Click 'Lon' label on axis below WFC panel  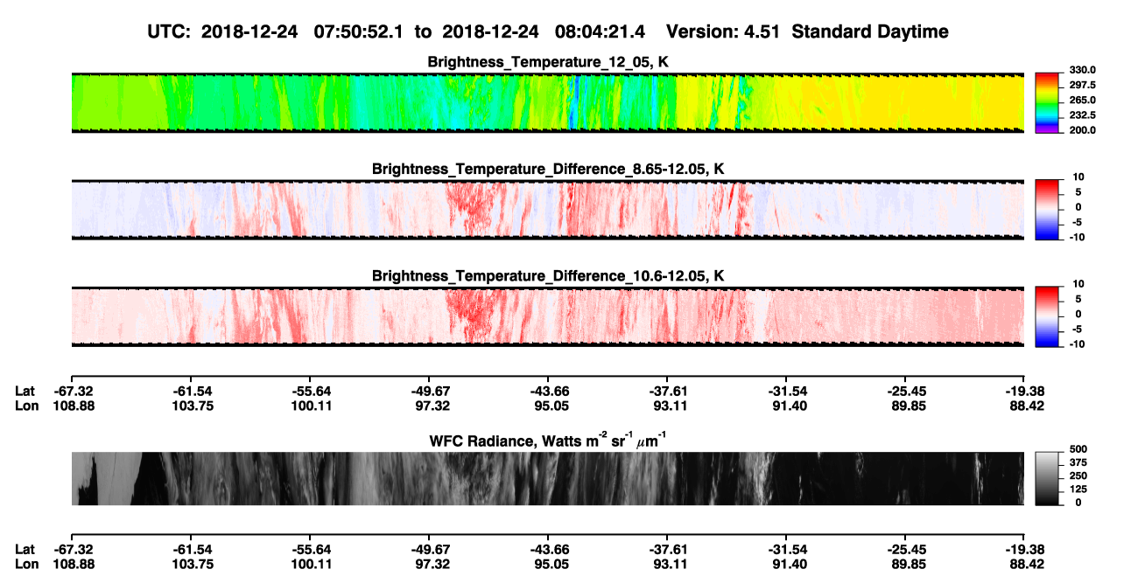point(26,564)
